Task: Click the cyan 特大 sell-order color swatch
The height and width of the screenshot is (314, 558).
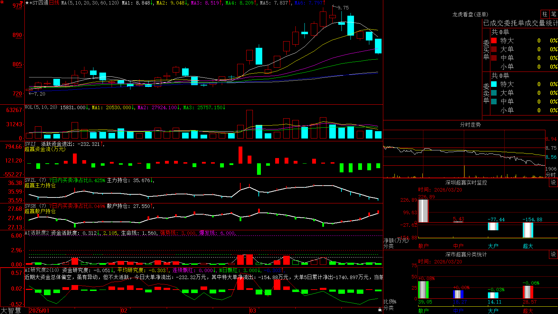Action: (x=494, y=84)
